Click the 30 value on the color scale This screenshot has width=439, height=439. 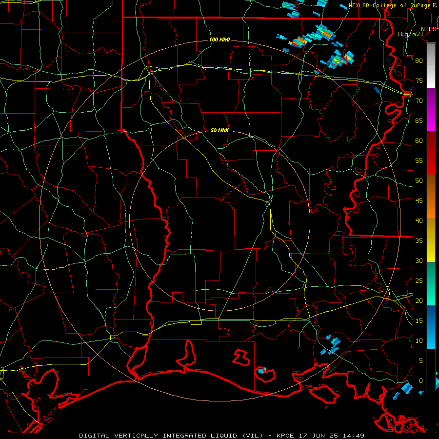coord(419,260)
